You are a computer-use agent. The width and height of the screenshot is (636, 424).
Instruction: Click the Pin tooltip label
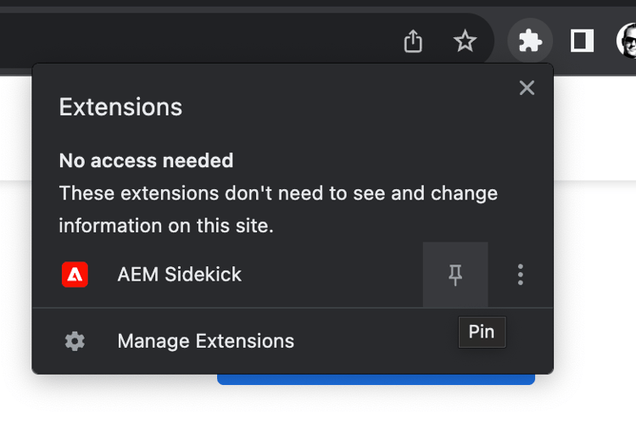coord(482,332)
